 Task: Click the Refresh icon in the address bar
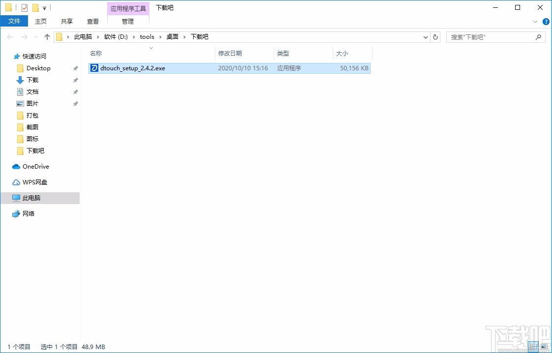coord(436,36)
